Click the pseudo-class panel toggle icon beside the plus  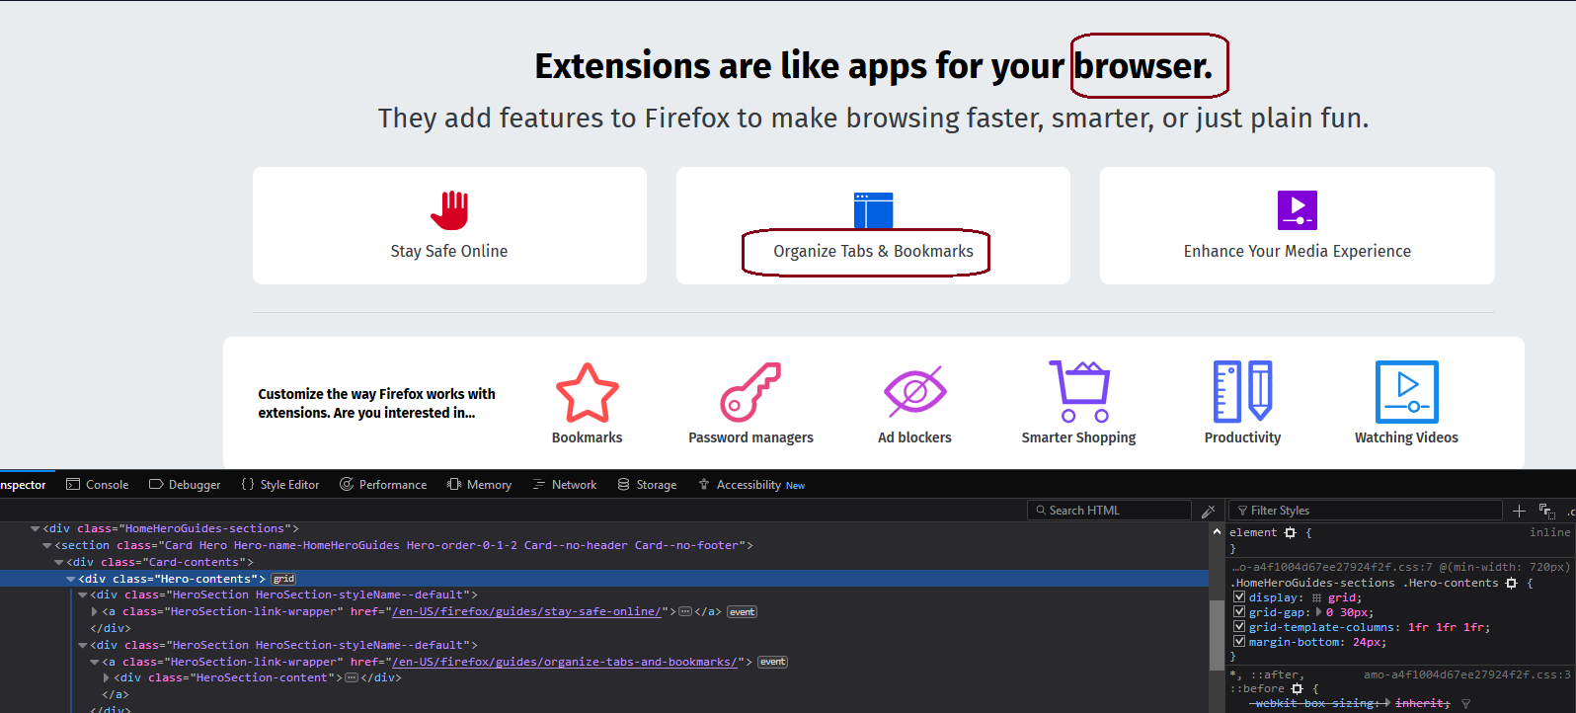1546,511
